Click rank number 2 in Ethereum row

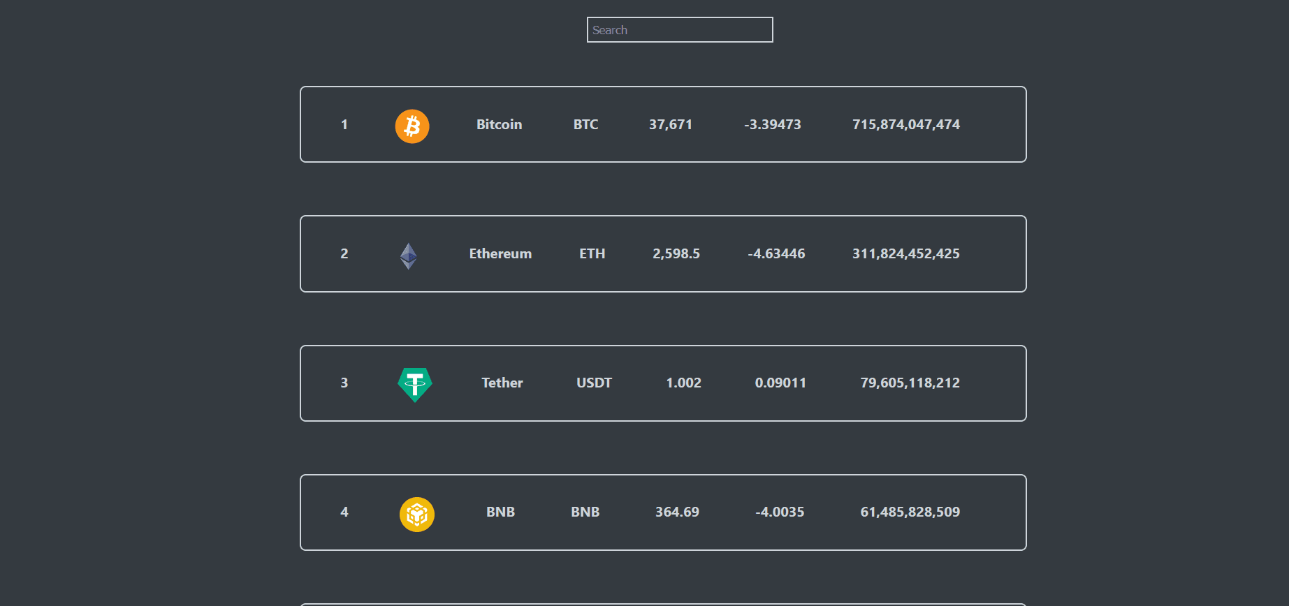coord(344,253)
